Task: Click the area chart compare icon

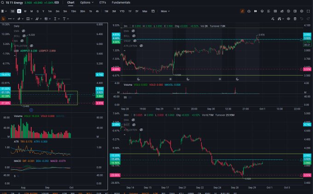Action: (282, 12)
